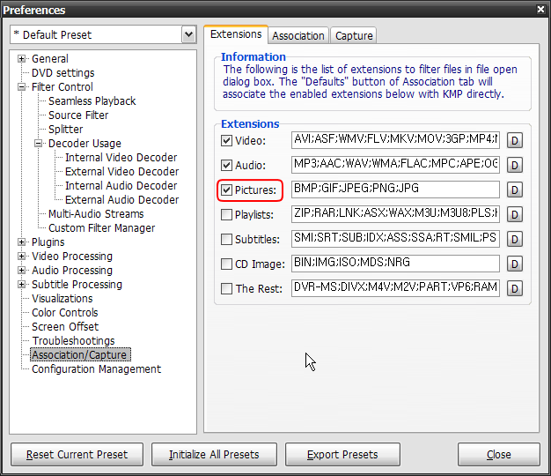Click the Reset Current Preset button
The height and width of the screenshot is (476, 551).
77,455
